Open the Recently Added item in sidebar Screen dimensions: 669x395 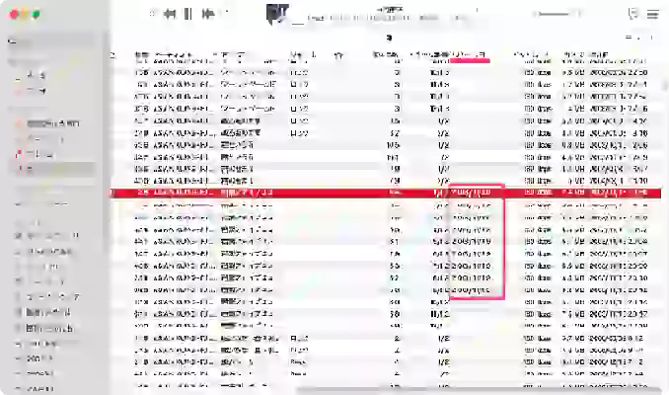click(x=53, y=123)
